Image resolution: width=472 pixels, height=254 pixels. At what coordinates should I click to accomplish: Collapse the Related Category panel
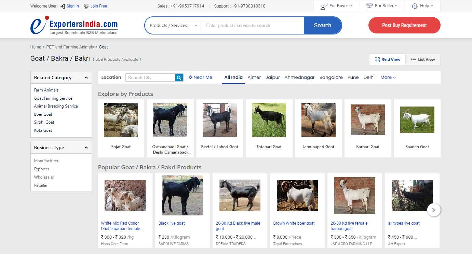tap(86, 77)
